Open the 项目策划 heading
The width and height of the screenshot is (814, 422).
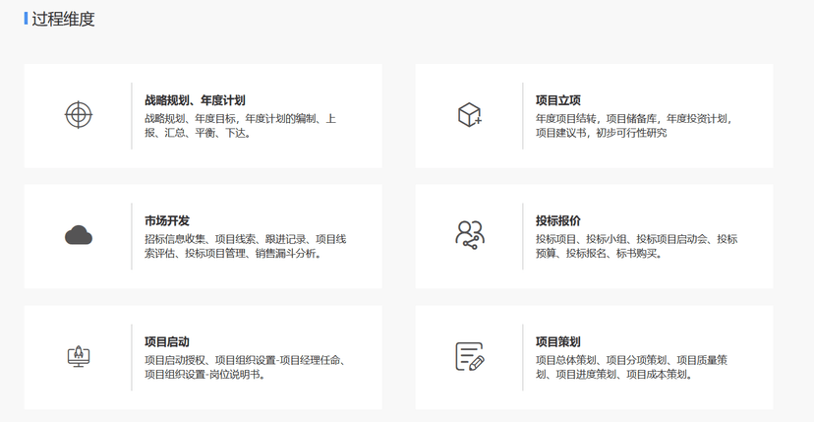tap(558, 342)
